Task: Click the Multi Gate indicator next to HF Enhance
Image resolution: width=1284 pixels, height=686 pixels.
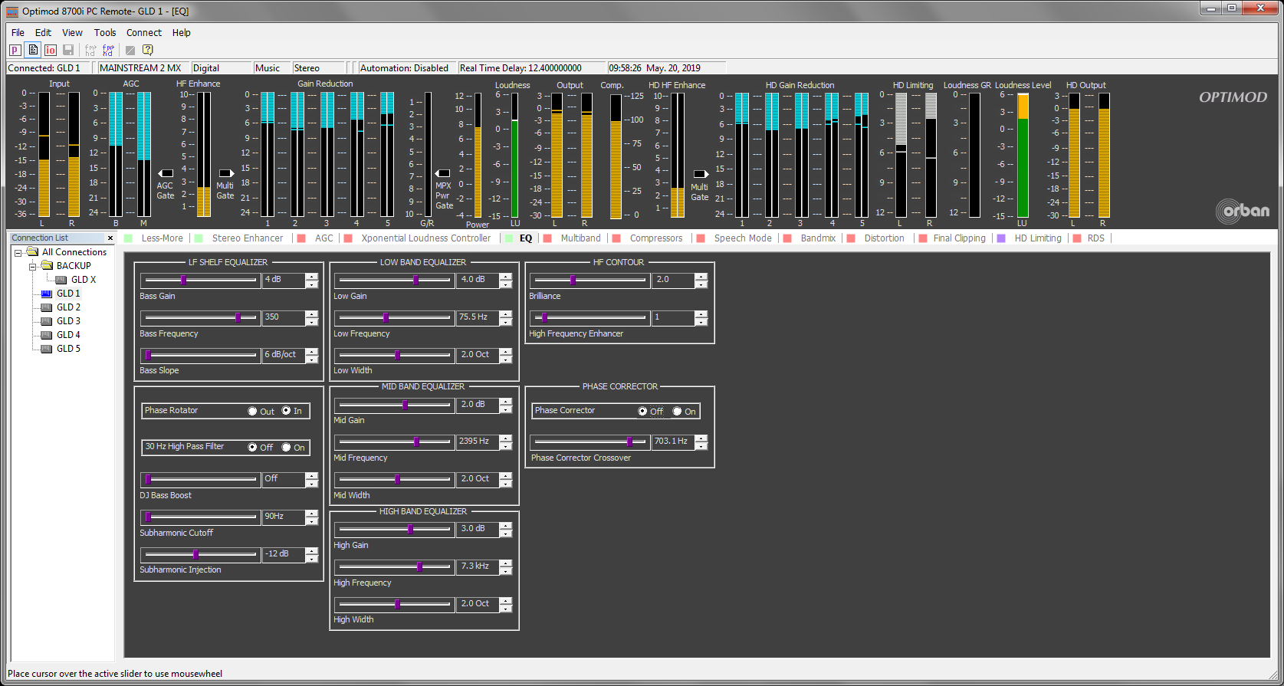Action: point(226,173)
